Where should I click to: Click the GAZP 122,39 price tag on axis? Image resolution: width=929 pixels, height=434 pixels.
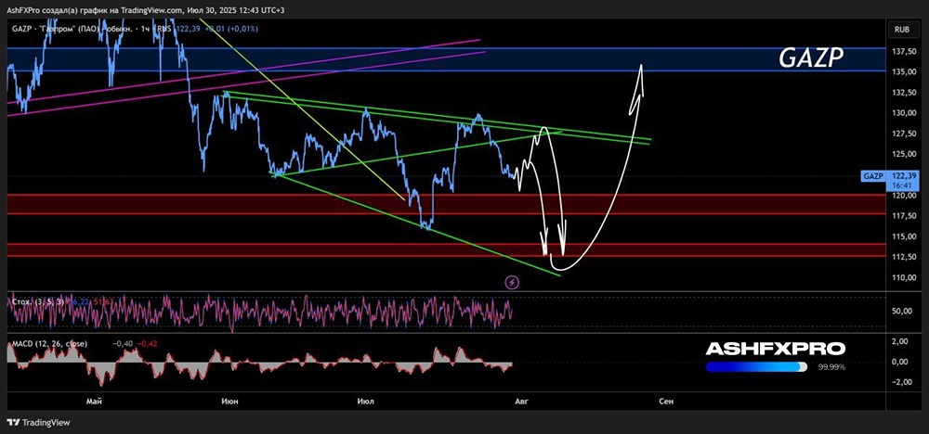(x=891, y=176)
